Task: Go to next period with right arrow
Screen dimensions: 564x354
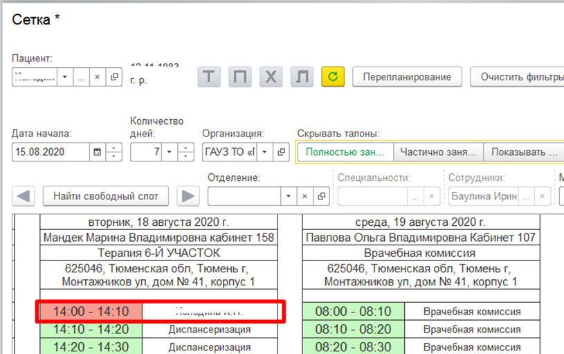Action: [x=187, y=196]
